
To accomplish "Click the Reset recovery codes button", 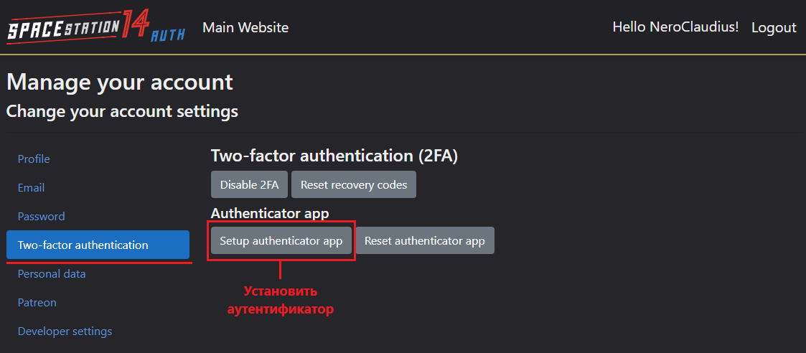I will click(x=354, y=184).
